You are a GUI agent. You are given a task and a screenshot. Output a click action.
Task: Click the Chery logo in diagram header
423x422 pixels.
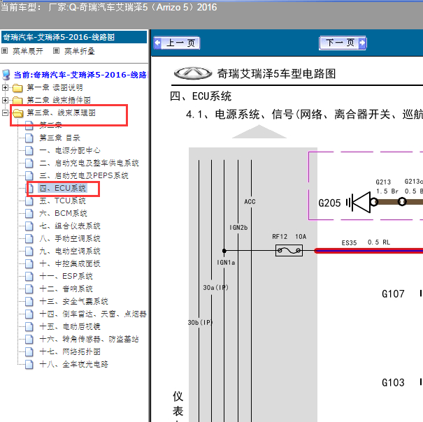tap(192, 73)
